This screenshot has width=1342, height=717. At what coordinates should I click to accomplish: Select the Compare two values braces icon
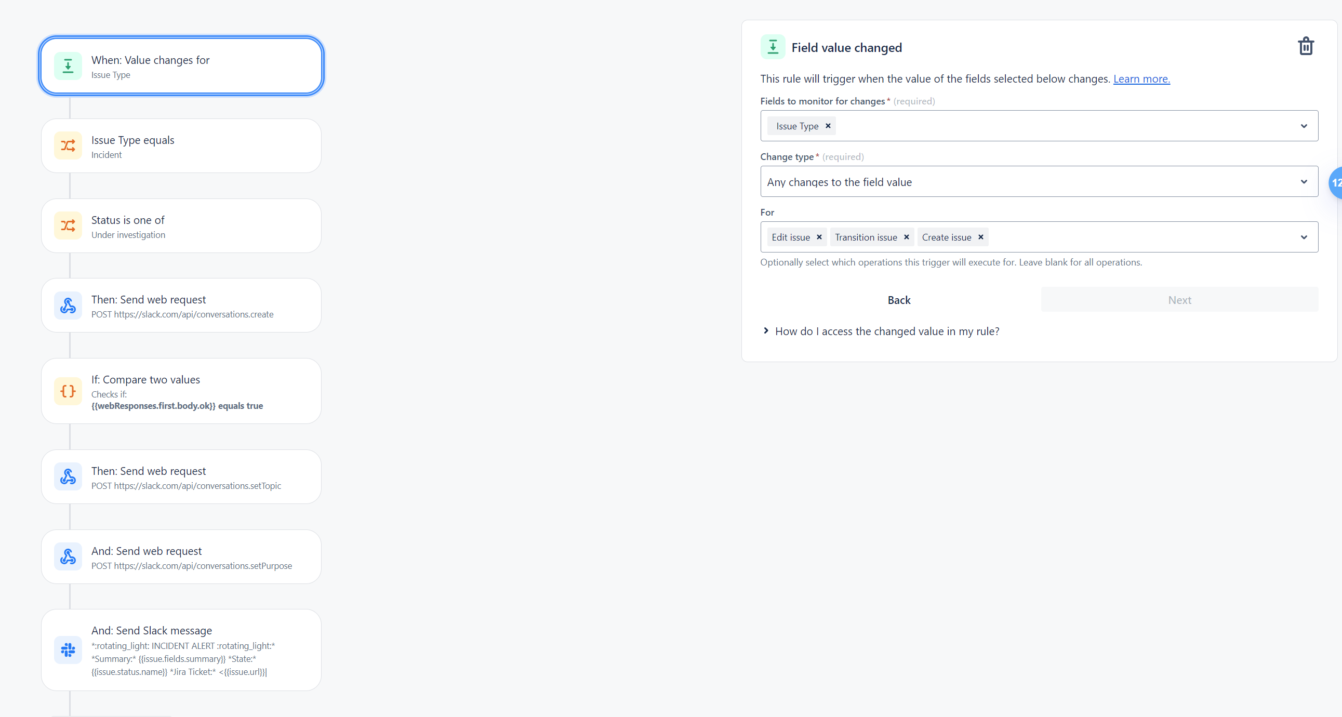68,391
